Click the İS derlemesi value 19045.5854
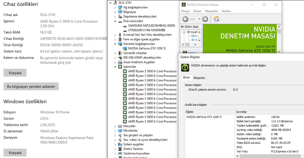 [x=49, y=131]
